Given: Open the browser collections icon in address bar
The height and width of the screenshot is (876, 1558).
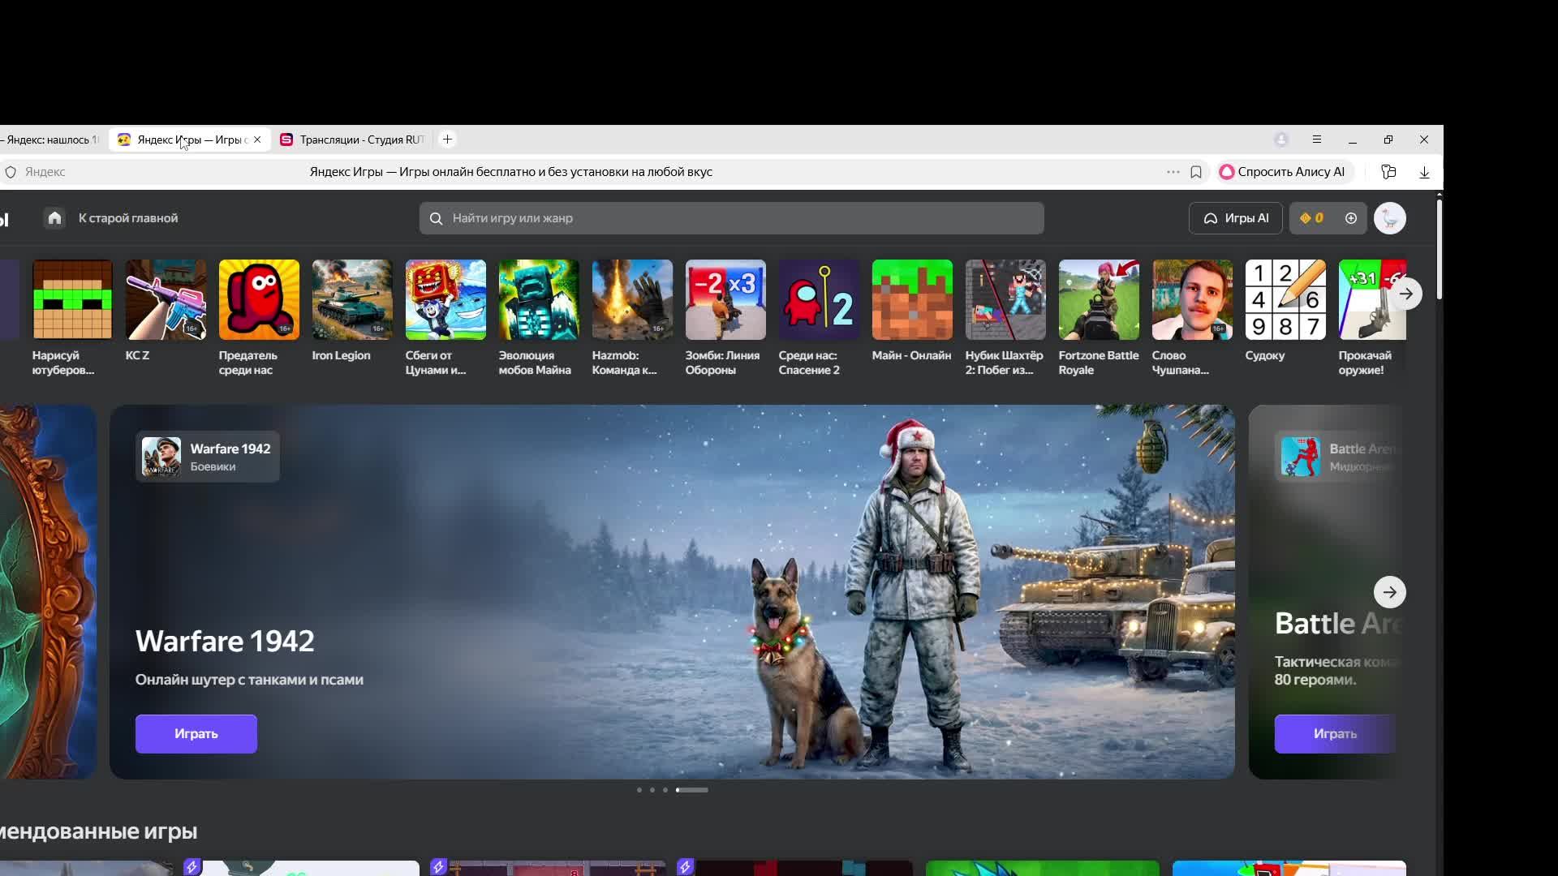Looking at the screenshot, I should [1388, 172].
